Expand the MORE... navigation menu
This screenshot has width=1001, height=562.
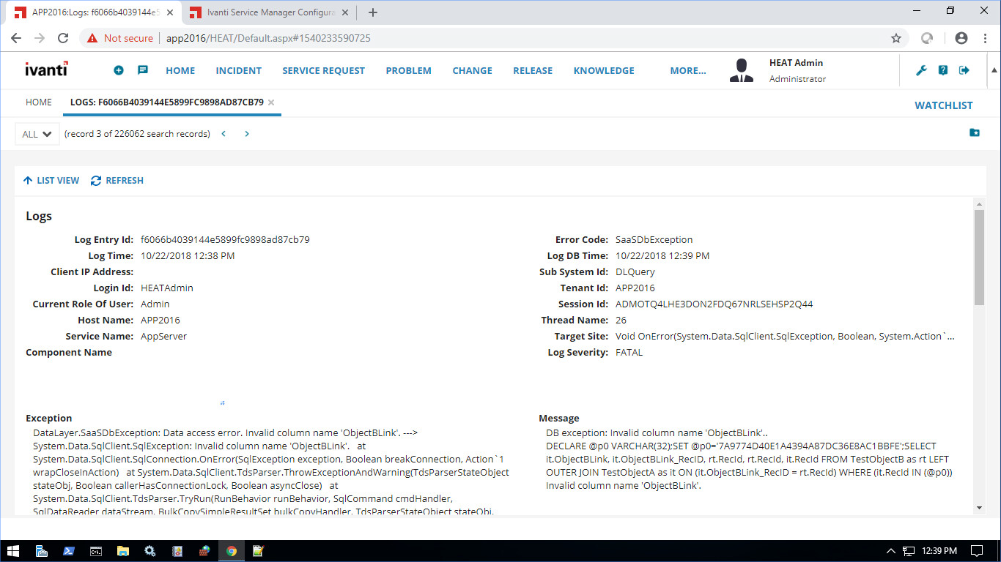(x=687, y=70)
